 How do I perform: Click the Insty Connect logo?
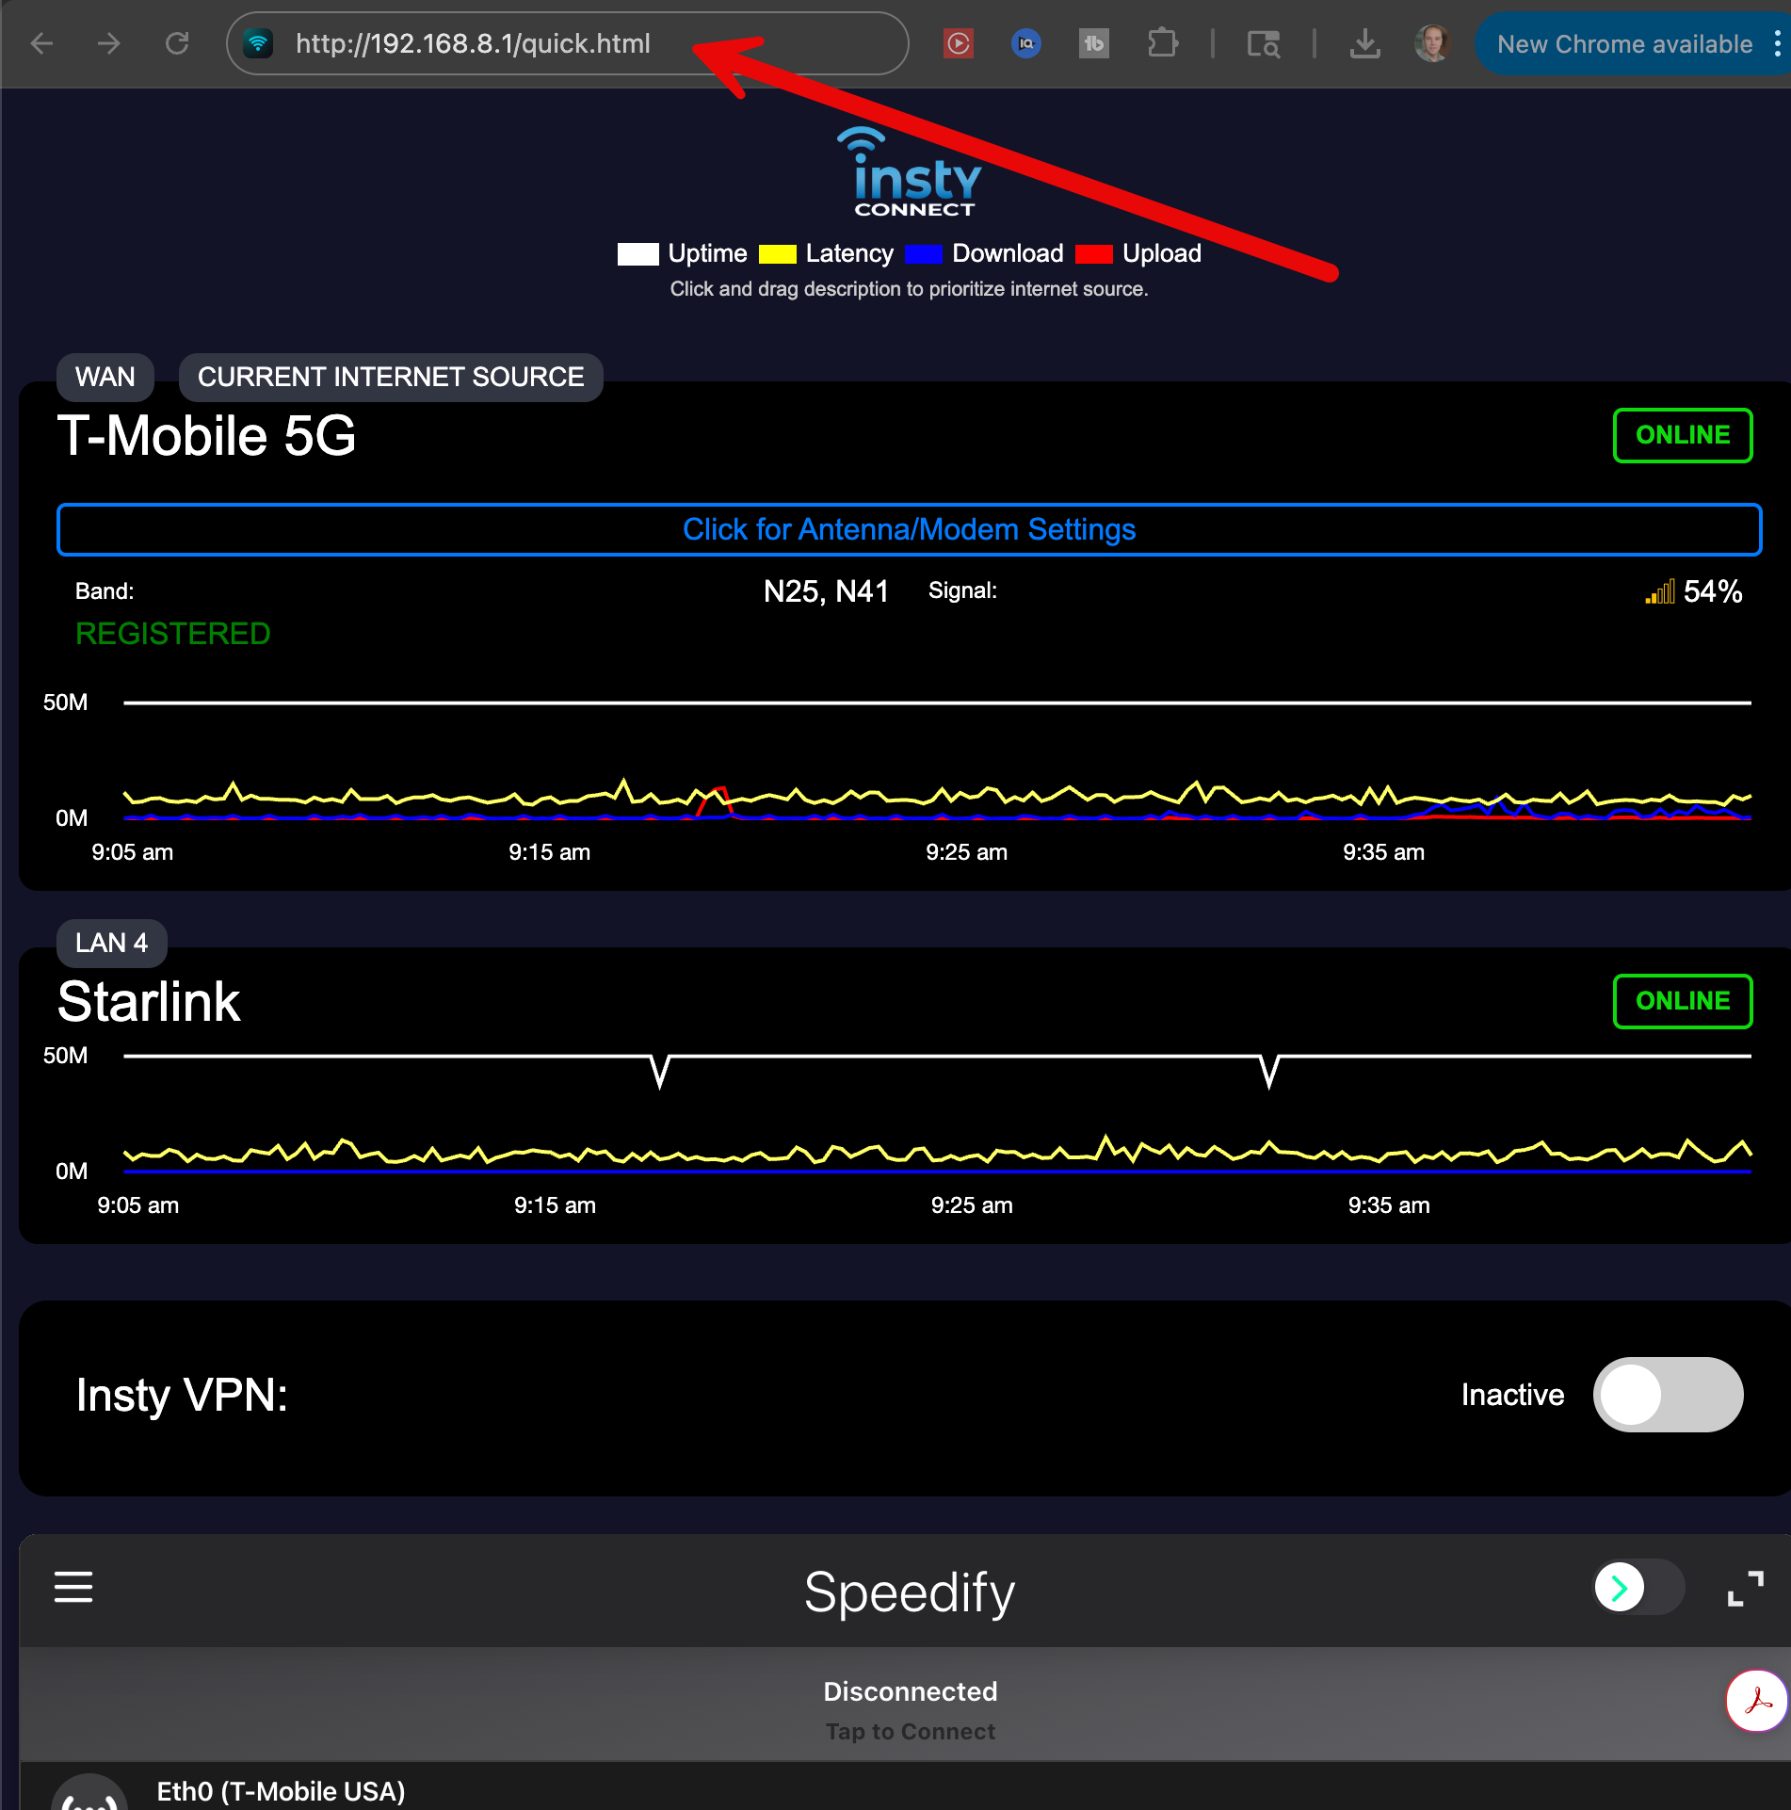909,171
